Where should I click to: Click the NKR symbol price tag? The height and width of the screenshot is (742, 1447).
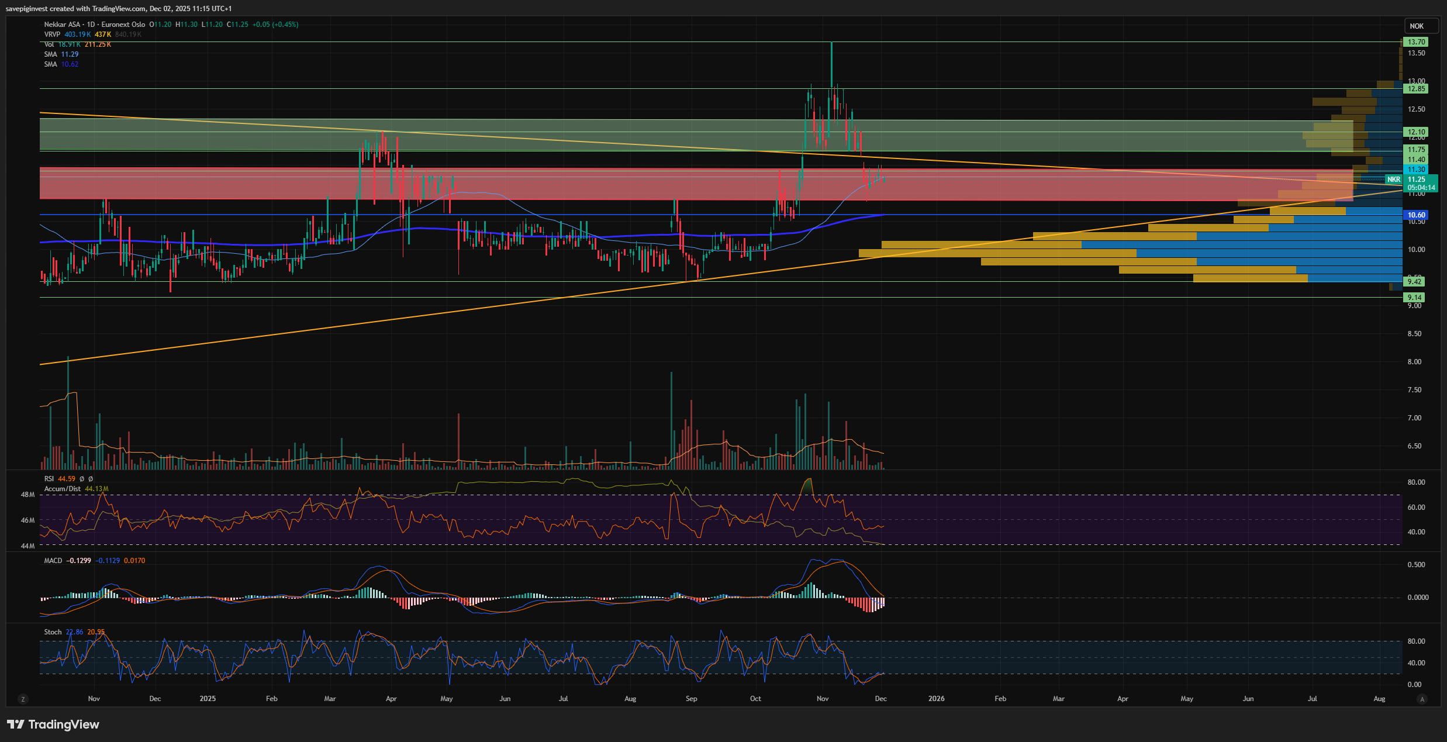[1394, 180]
